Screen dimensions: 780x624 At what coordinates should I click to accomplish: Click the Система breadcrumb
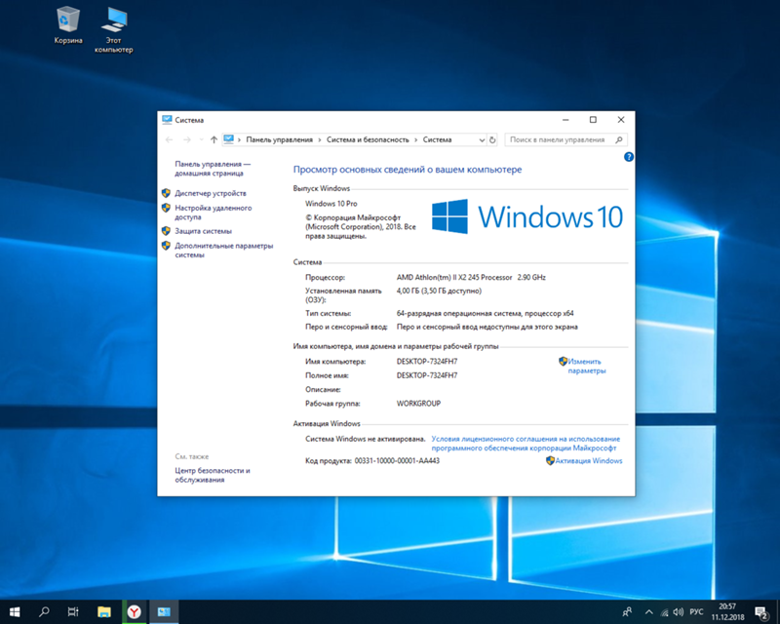click(x=437, y=139)
